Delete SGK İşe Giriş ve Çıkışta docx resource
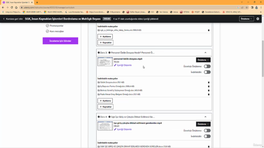 [x=209, y=146]
